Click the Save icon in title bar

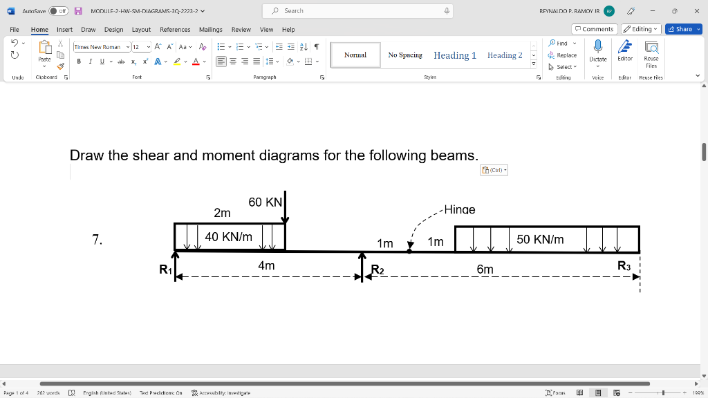(x=78, y=11)
